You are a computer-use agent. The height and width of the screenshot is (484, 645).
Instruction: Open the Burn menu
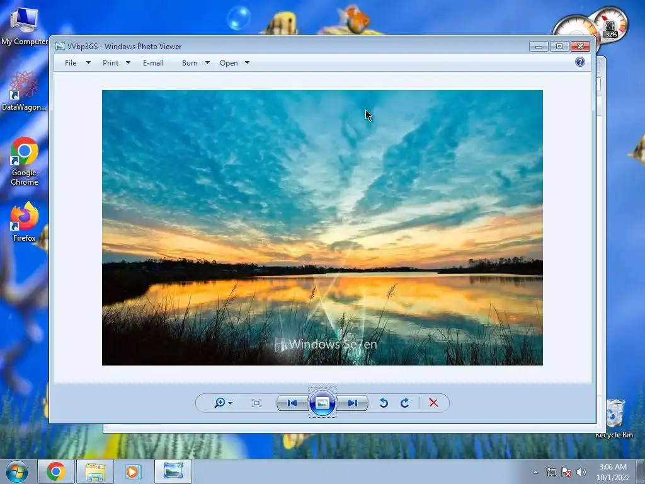pos(190,63)
